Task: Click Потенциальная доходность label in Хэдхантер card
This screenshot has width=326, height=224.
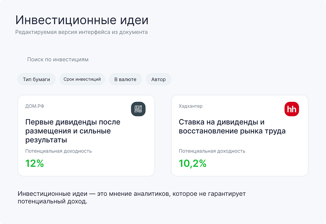Action: coord(212,151)
